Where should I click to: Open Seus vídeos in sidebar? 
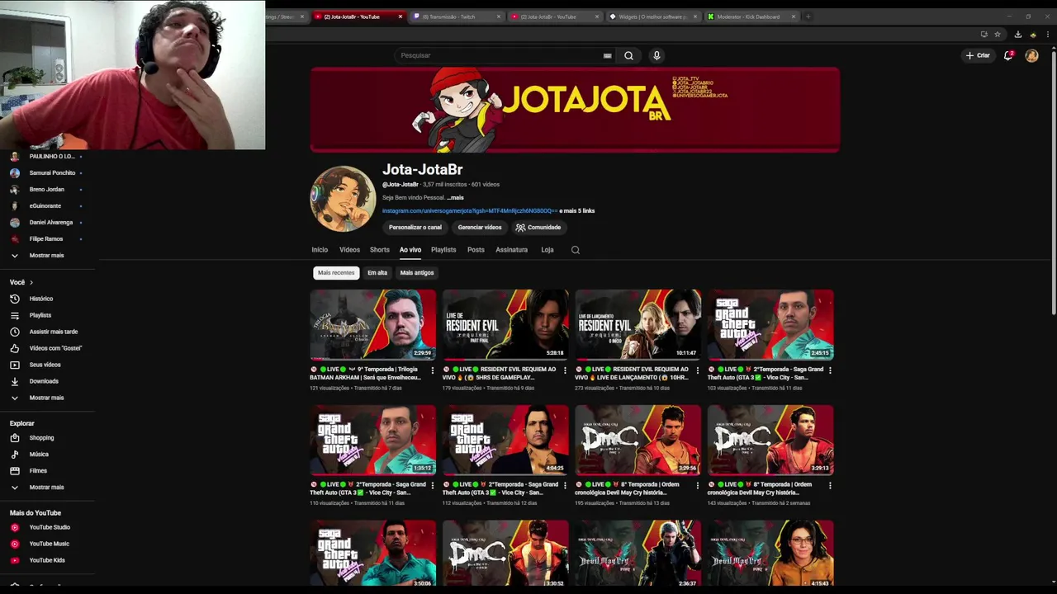pyautogui.click(x=45, y=365)
